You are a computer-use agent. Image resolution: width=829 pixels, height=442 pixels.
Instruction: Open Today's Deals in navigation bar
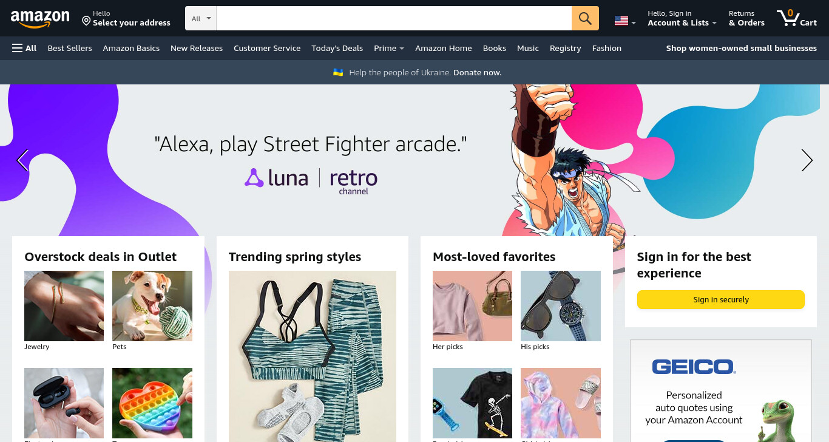click(337, 48)
